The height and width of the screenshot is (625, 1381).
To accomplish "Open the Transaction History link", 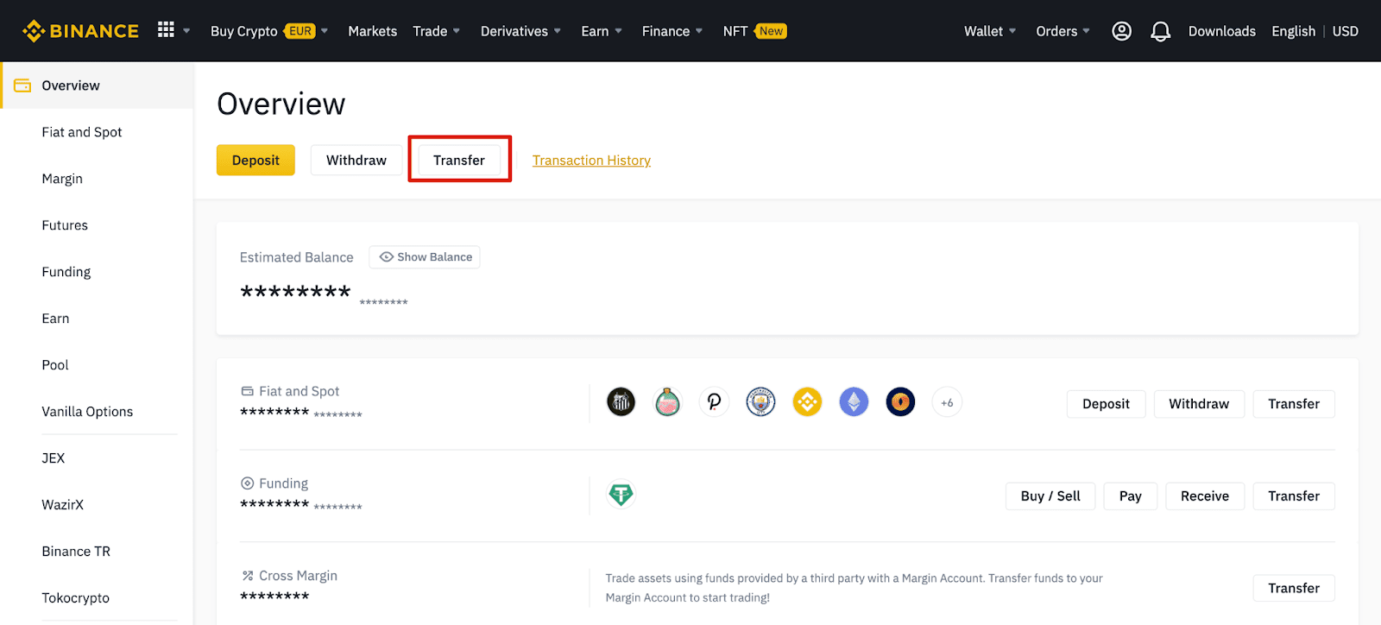I will (x=591, y=161).
